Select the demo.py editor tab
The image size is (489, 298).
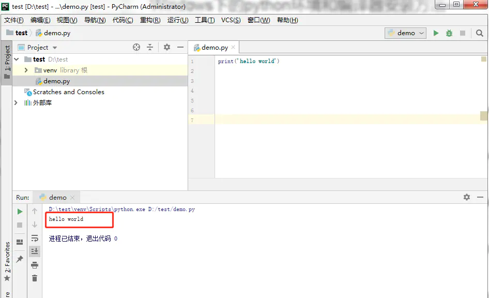point(214,48)
